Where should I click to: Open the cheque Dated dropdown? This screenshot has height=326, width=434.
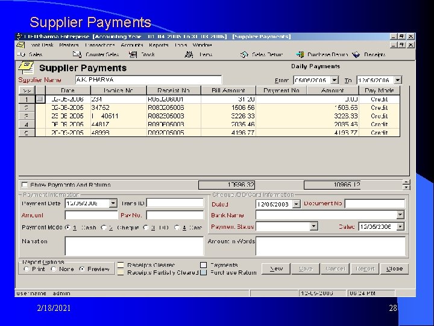pos(296,204)
